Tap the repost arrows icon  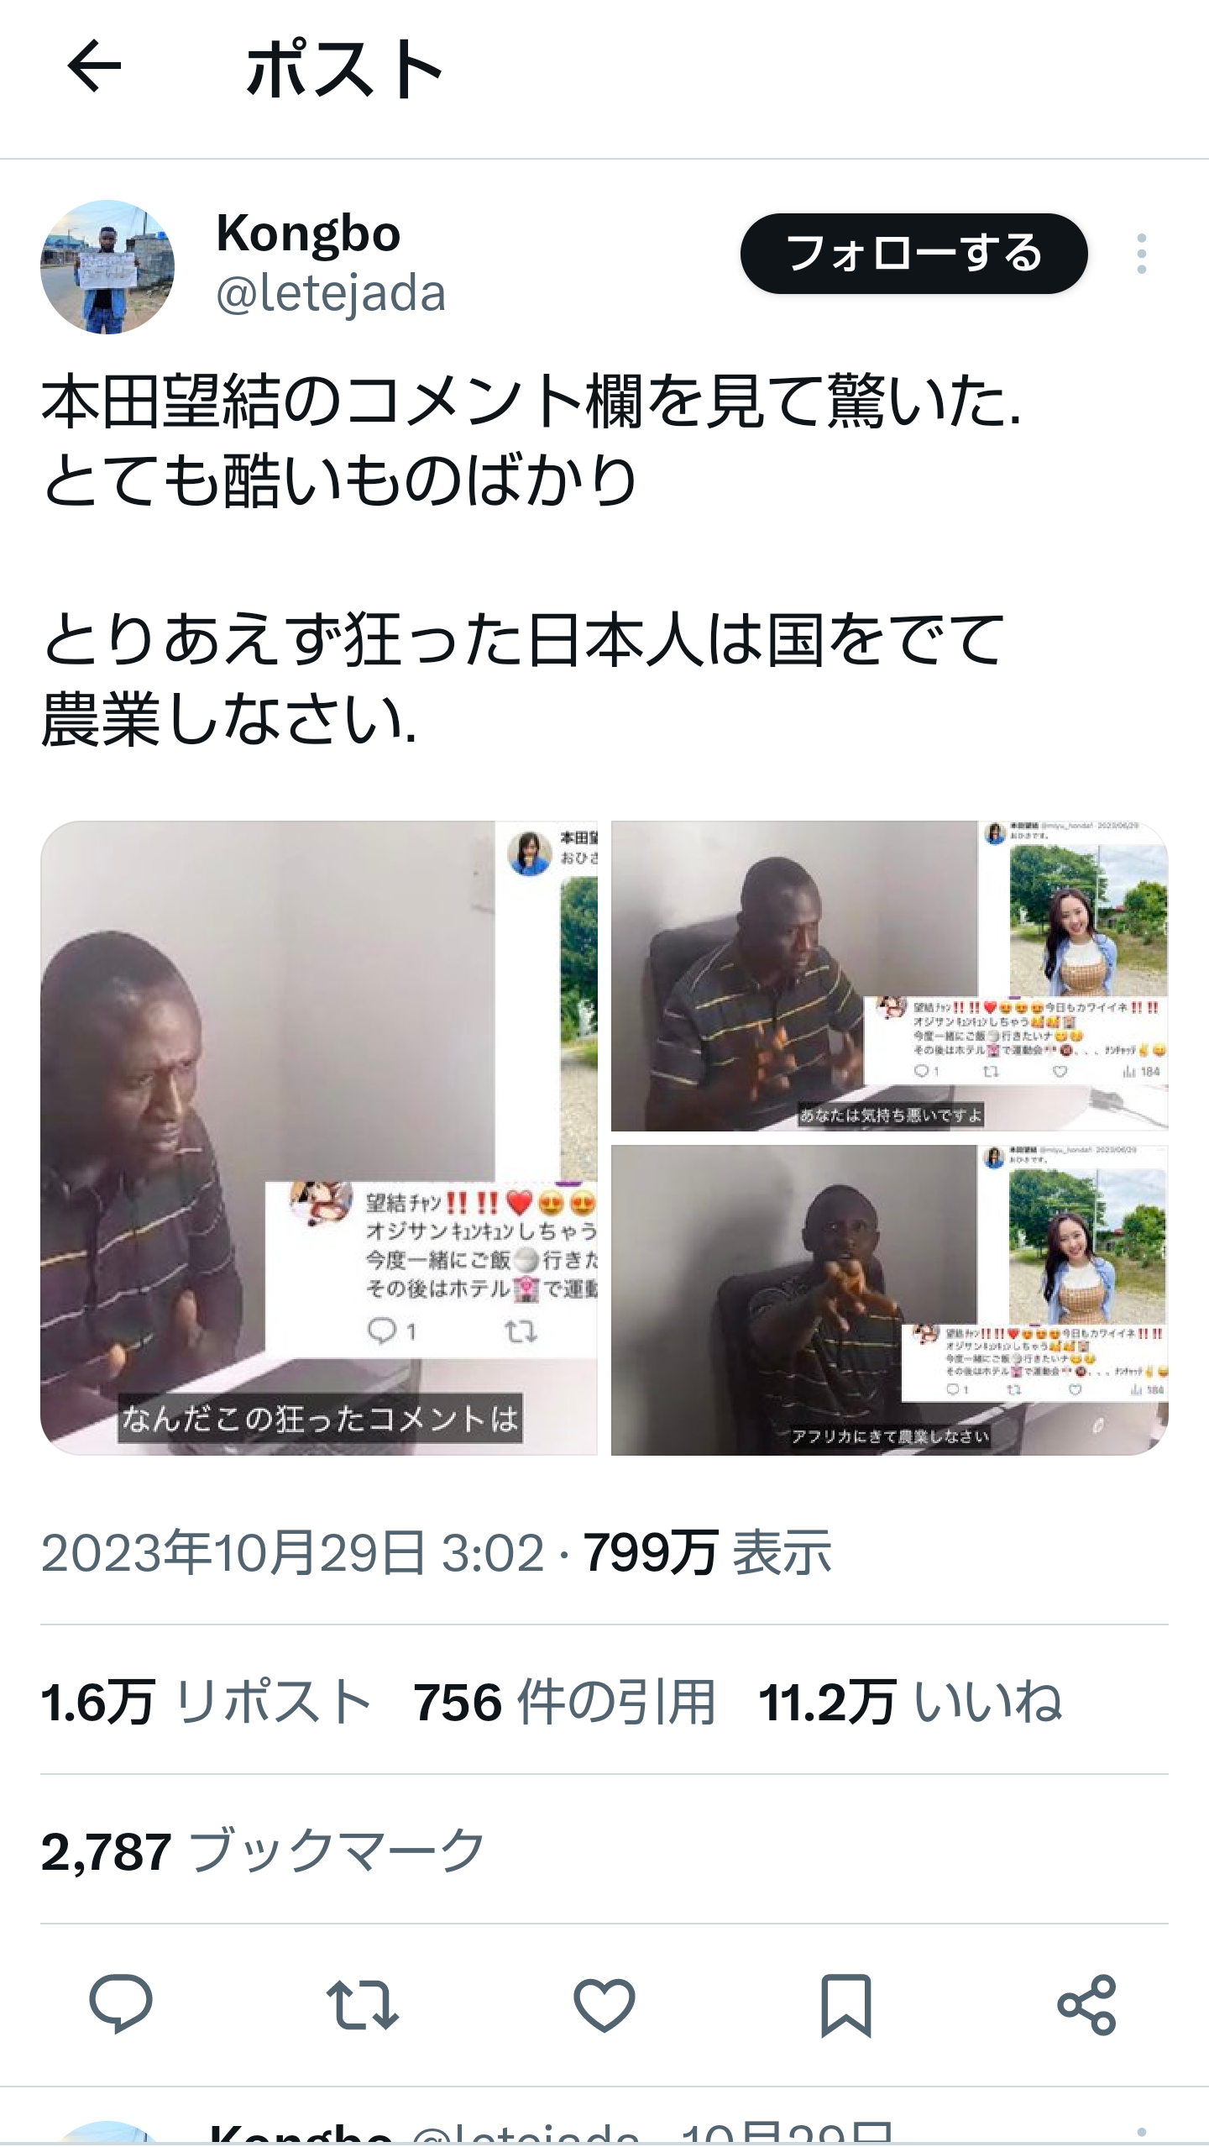coord(362,2004)
